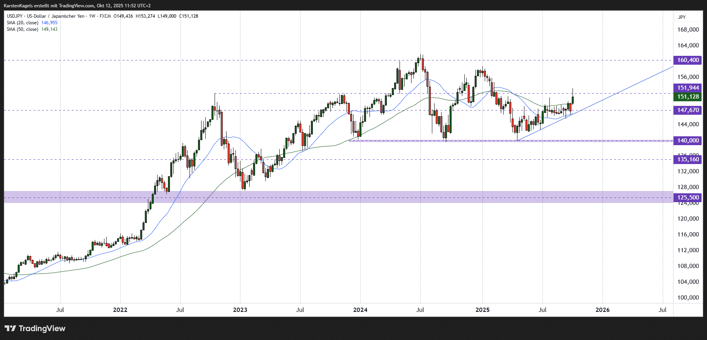This screenshot has width=707, height=340.
Task: Select the 2026 label on the time axis
Action: tap(603, 310)
